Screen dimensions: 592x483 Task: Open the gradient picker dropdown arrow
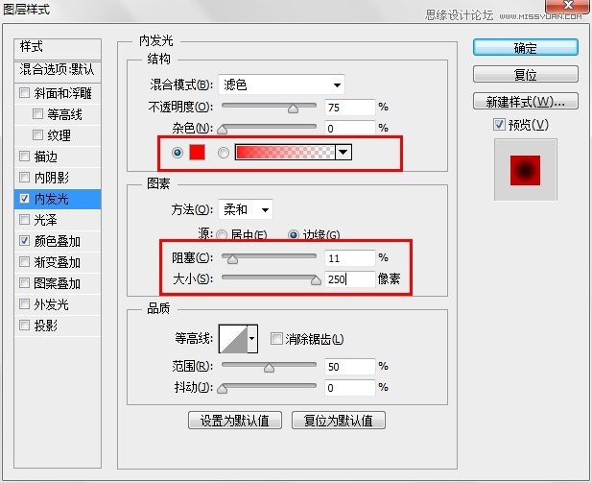pyautogui.click(x=343, y=153)
